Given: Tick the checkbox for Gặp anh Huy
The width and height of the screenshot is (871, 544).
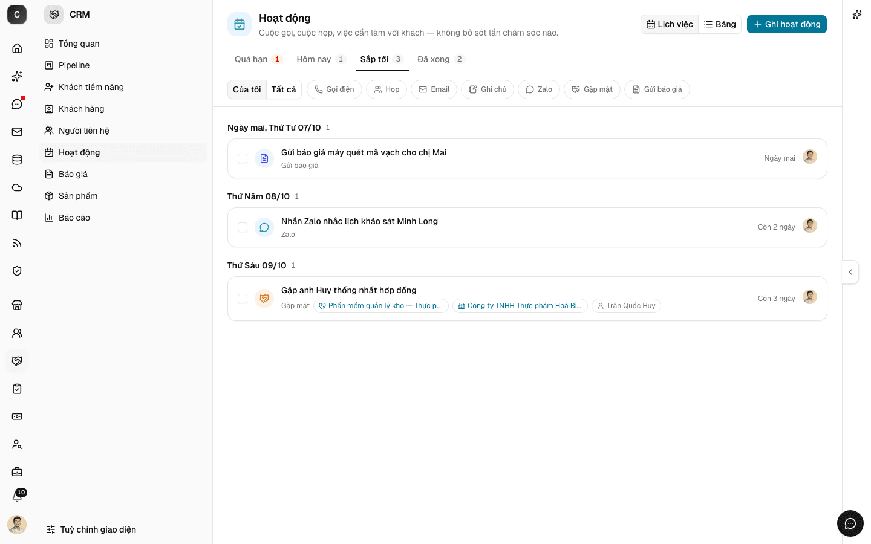Looking at the screenshot, I should tap(243, 299).
